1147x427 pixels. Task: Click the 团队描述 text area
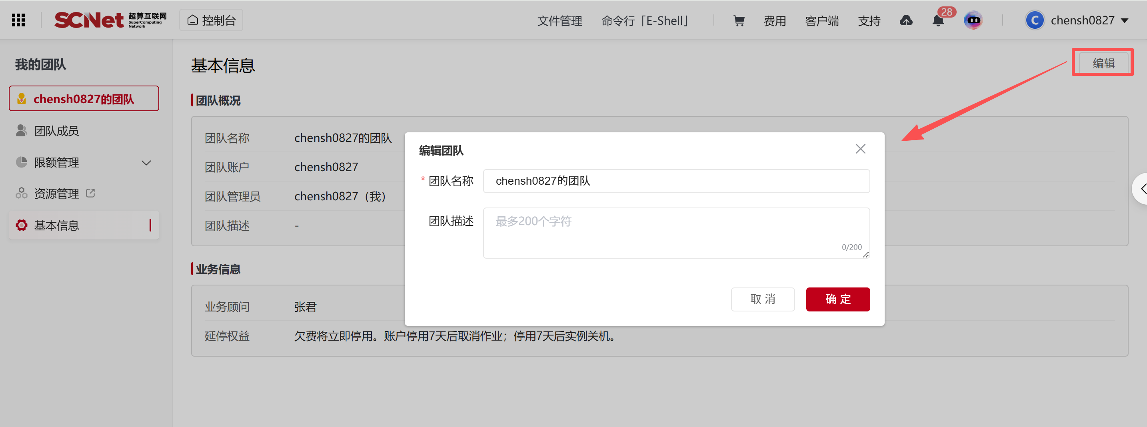[676, 232]
